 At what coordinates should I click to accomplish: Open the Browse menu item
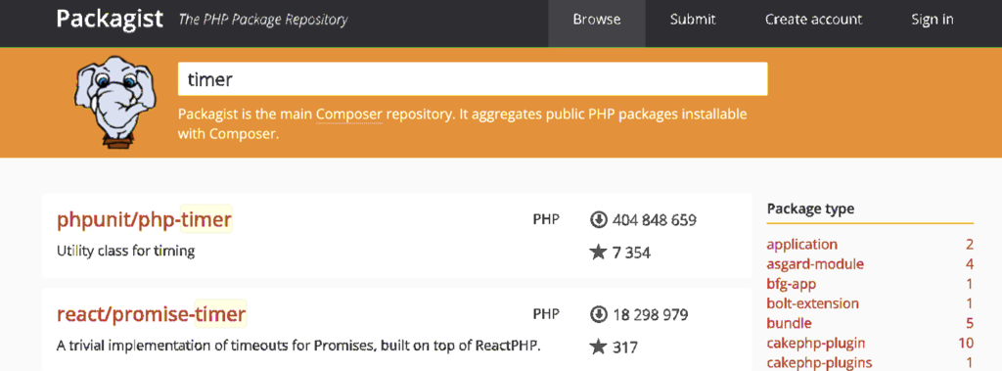[x=597, y=20]
